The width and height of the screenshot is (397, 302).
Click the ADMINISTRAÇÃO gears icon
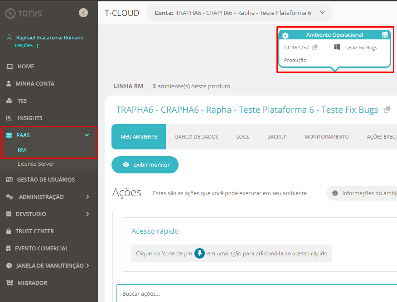(x=10, y=197)
